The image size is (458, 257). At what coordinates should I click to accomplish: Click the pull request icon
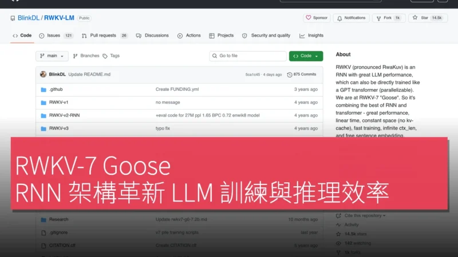pos(84,35)
